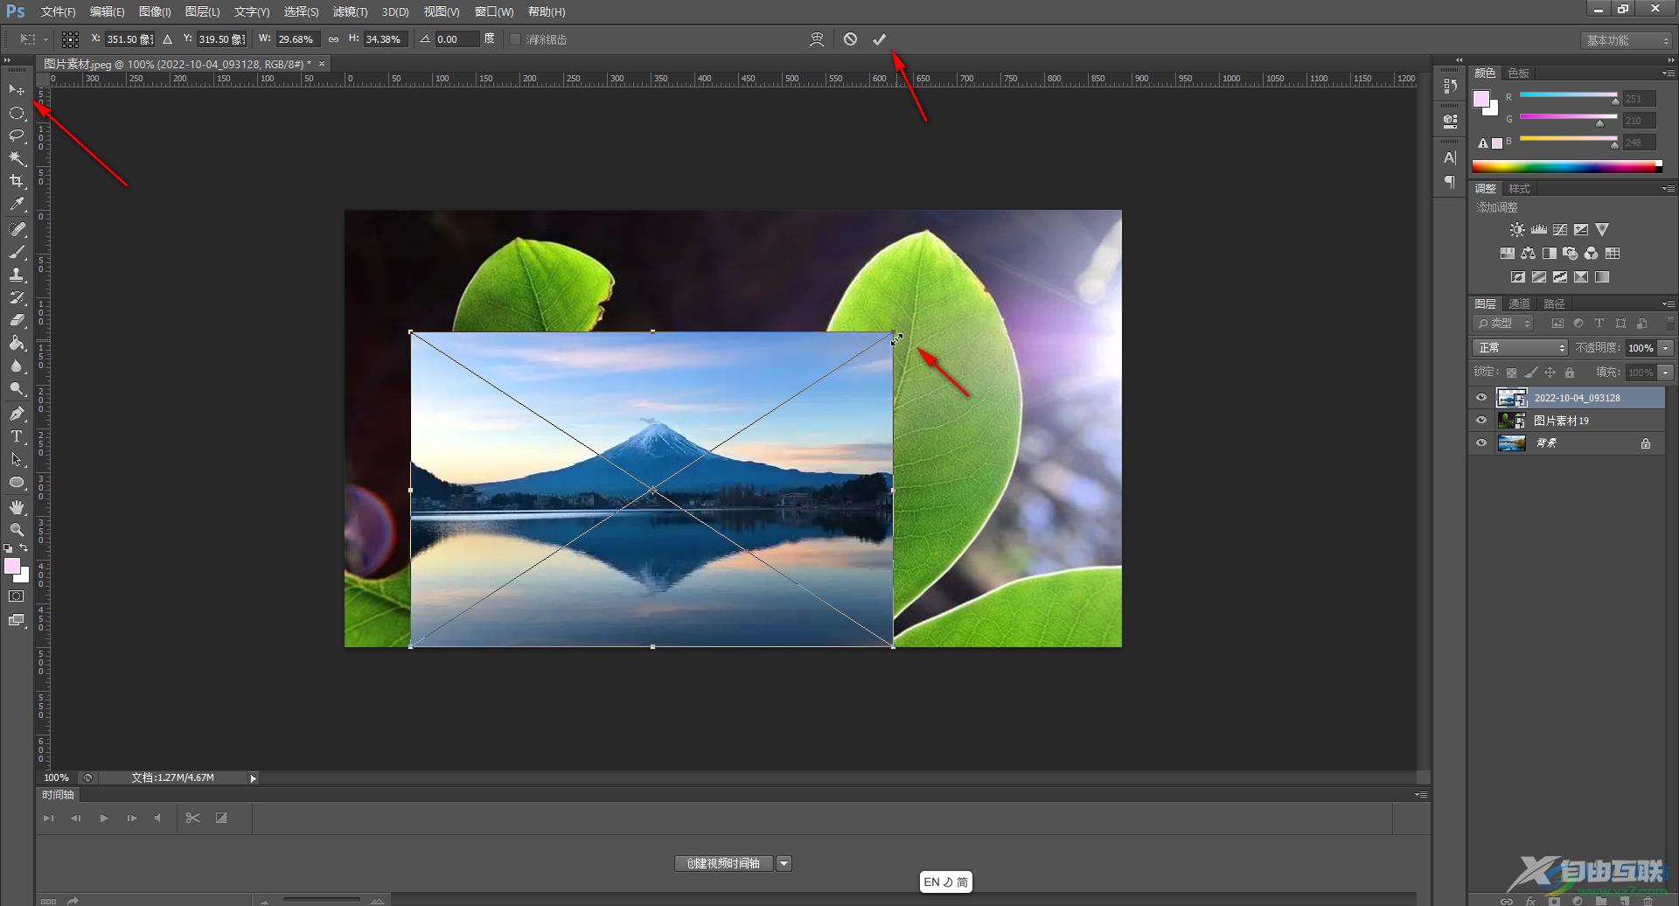1679x906 pixels.
Task: Expand the status bar info arrow
Action: [x=254, y=778]
